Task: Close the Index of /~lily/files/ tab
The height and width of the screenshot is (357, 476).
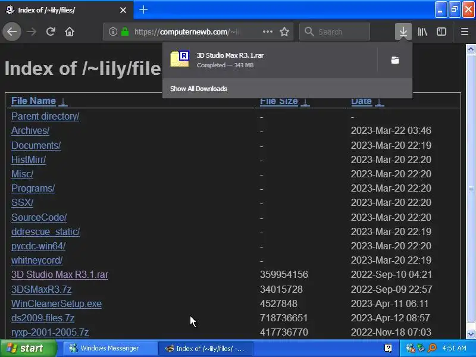Action: tap(123, 10)
